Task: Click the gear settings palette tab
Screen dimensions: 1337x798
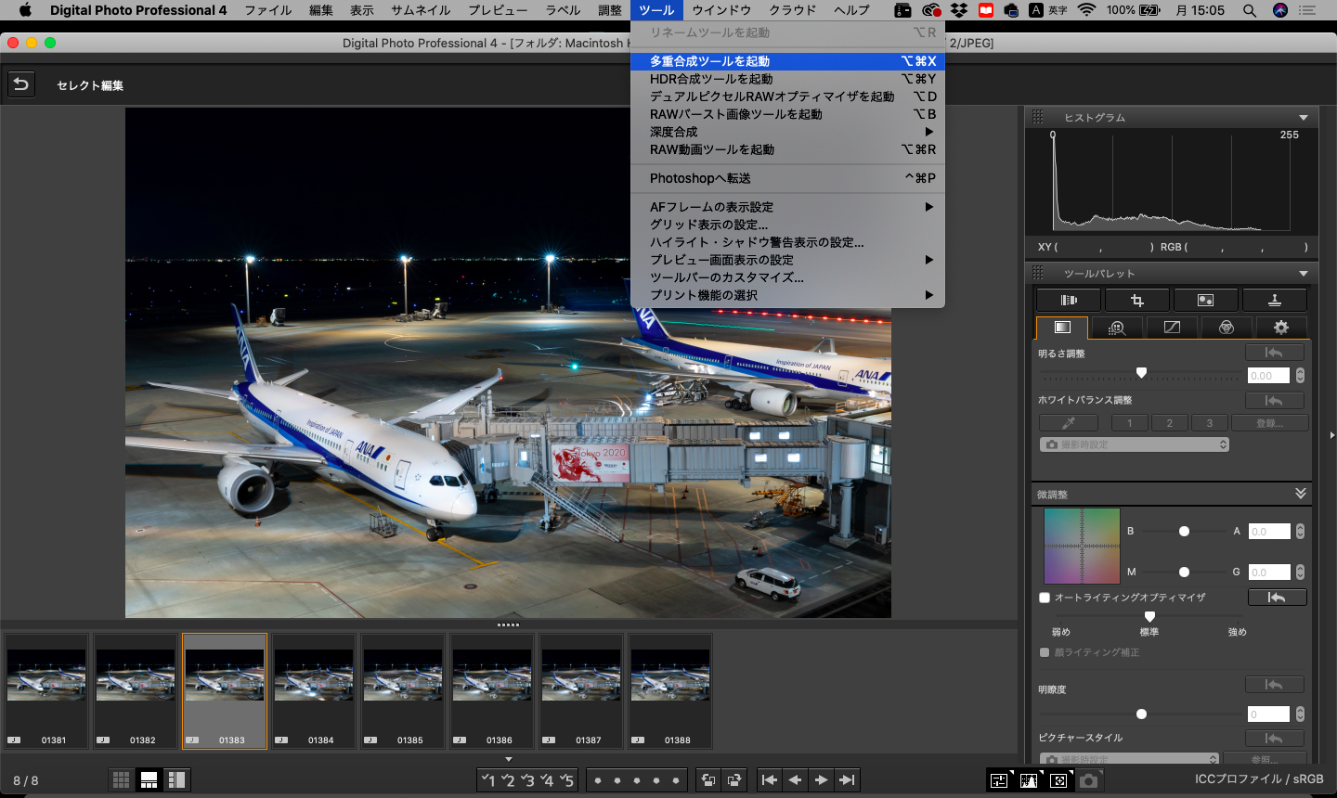Action: click(x=1280, y=328)
